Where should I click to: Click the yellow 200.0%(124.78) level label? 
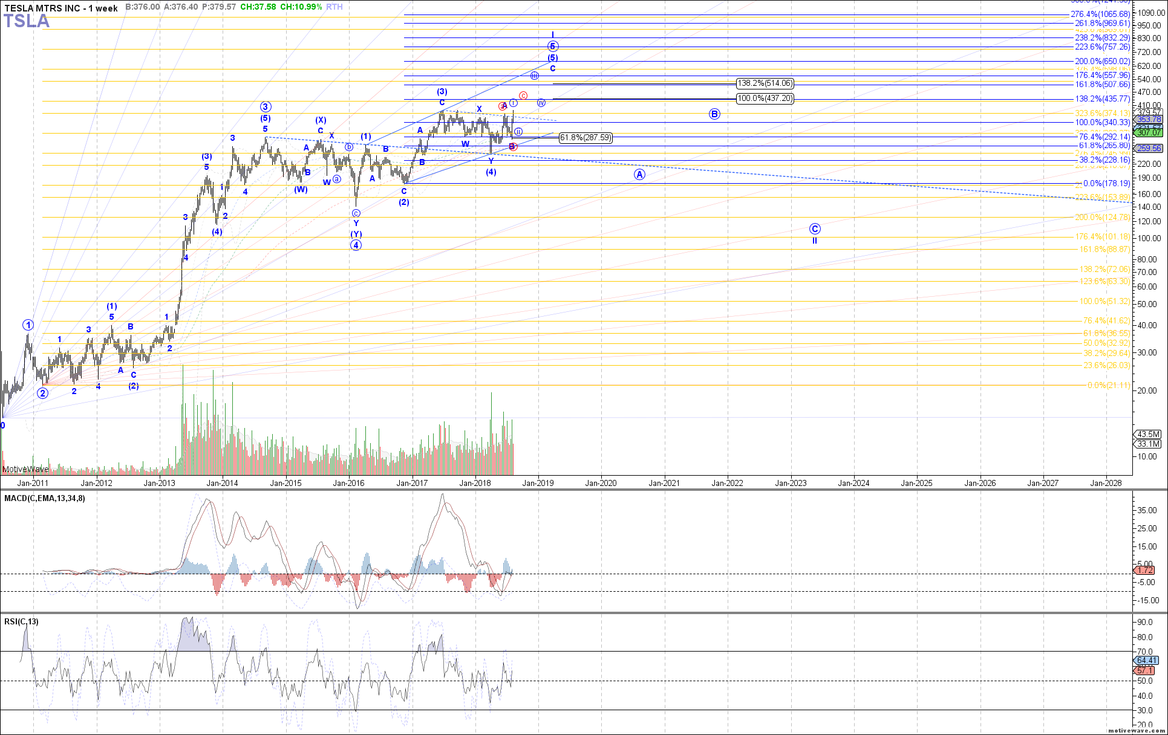[x=1102, y=217]
